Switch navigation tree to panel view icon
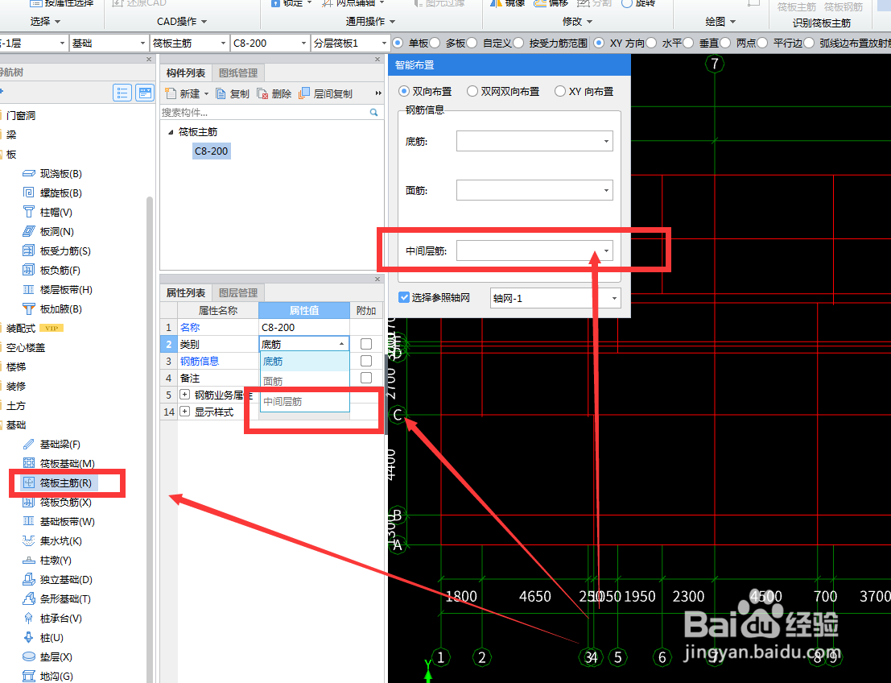 (x=145, y=93)
